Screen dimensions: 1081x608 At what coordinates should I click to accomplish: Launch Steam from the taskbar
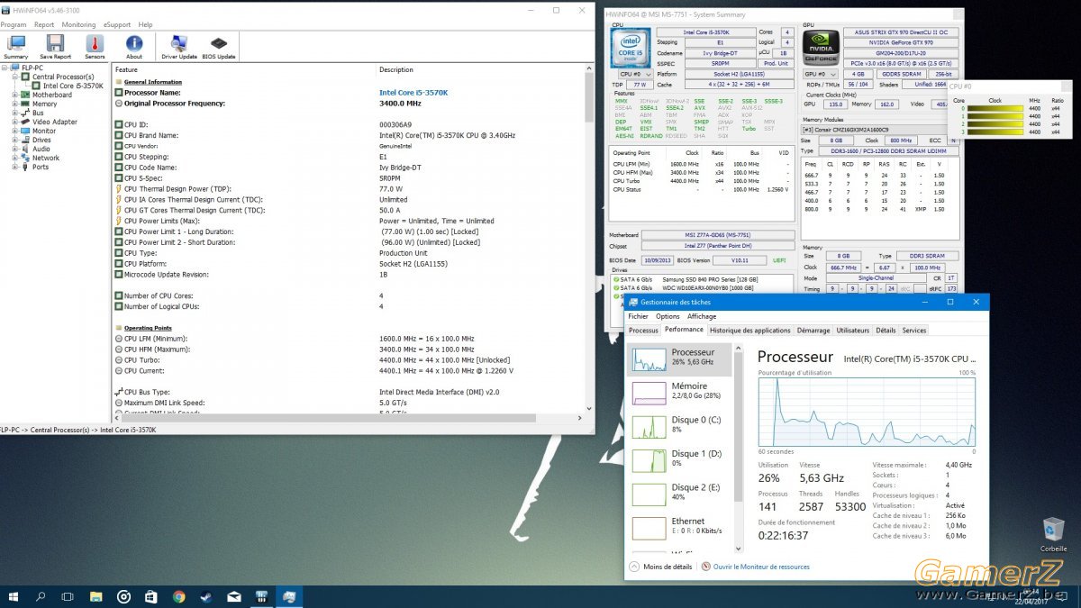tap(206, 596)
